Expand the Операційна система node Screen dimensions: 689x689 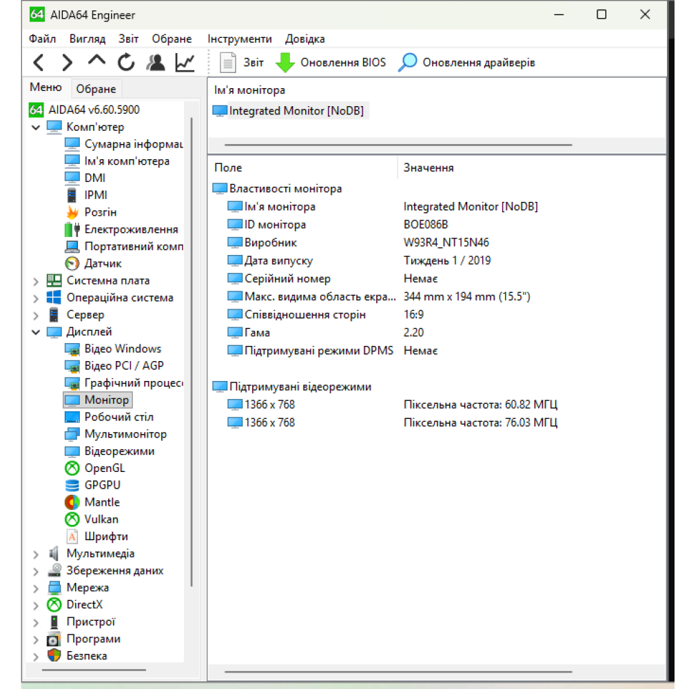point(36,298)
